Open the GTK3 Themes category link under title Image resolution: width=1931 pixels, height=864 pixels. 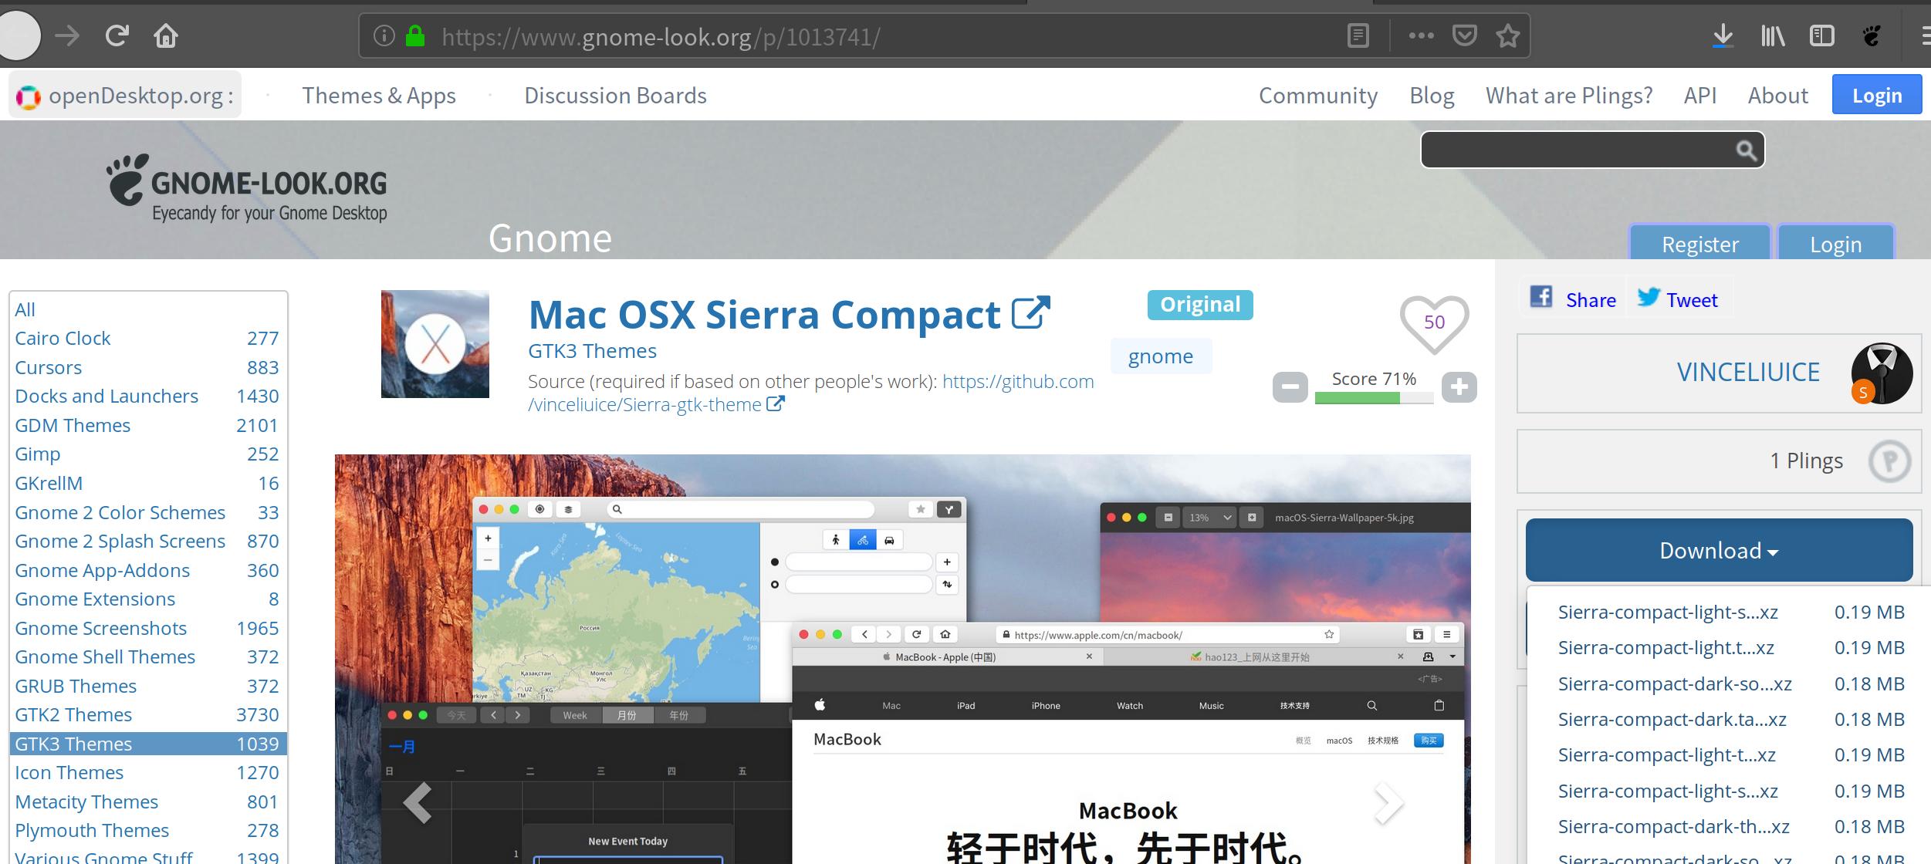click(x=592, y=351)
